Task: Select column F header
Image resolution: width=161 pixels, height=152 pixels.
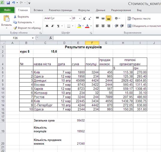Action: (x=92, y=43)
